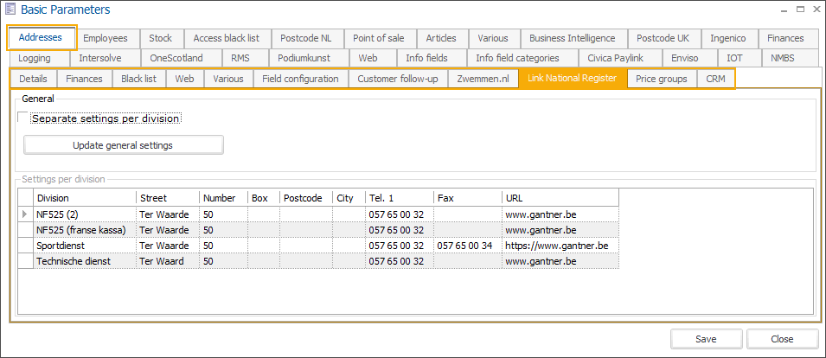This screenshot has height=358, width=826.
Task: Open the Employees tab
Action: pyautogui.click(x=106, y=38)
